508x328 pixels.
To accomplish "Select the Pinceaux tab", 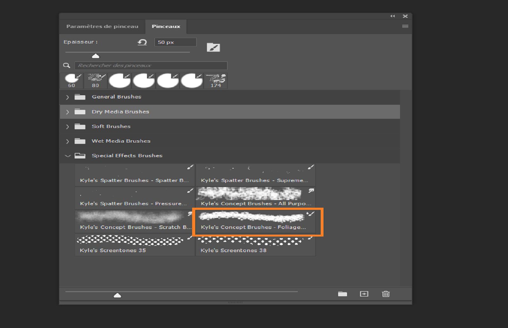I will point(166,26).
